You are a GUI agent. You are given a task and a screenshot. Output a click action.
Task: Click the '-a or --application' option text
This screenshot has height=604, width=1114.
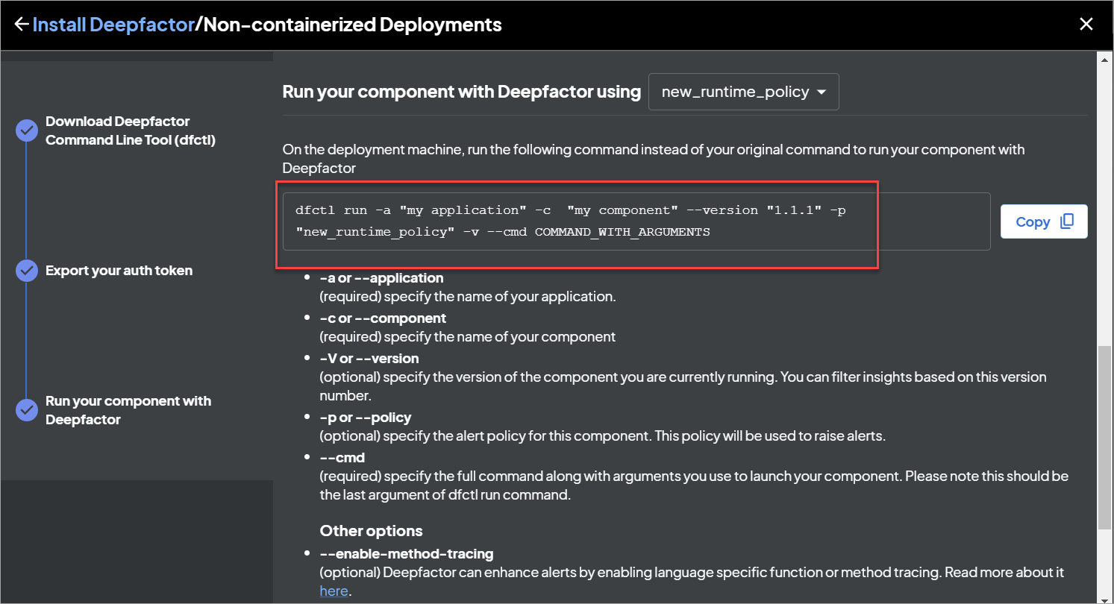coord(381,278)
